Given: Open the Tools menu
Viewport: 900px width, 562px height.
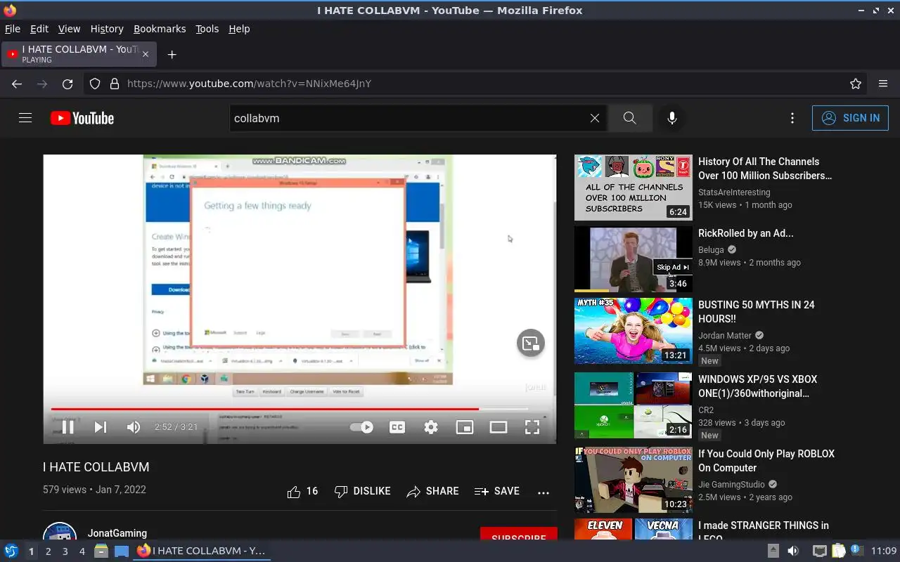Looking at the screenshot, I should coord(207,29).
